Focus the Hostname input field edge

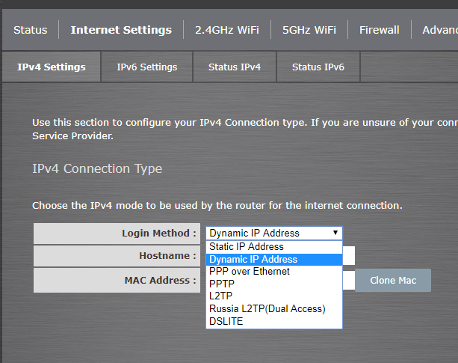349,256
